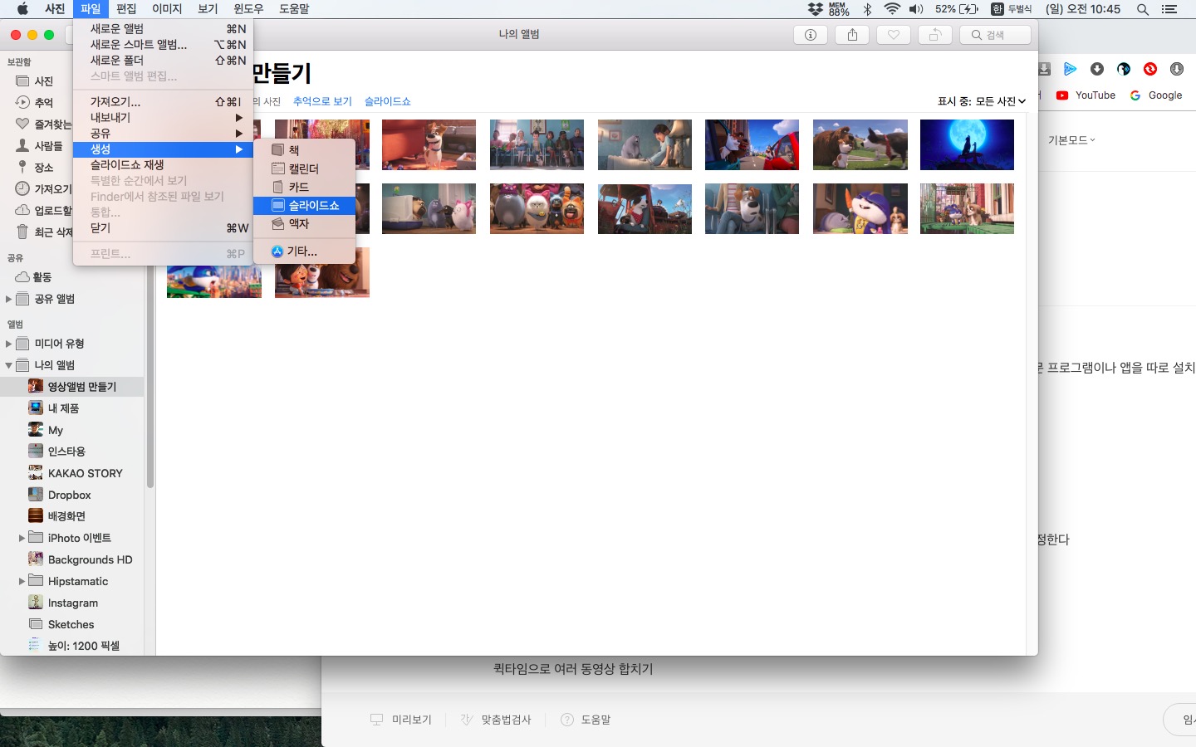Expand the 미디어 유형 folder triangle
1196x747 pixels.
(8, 344)
